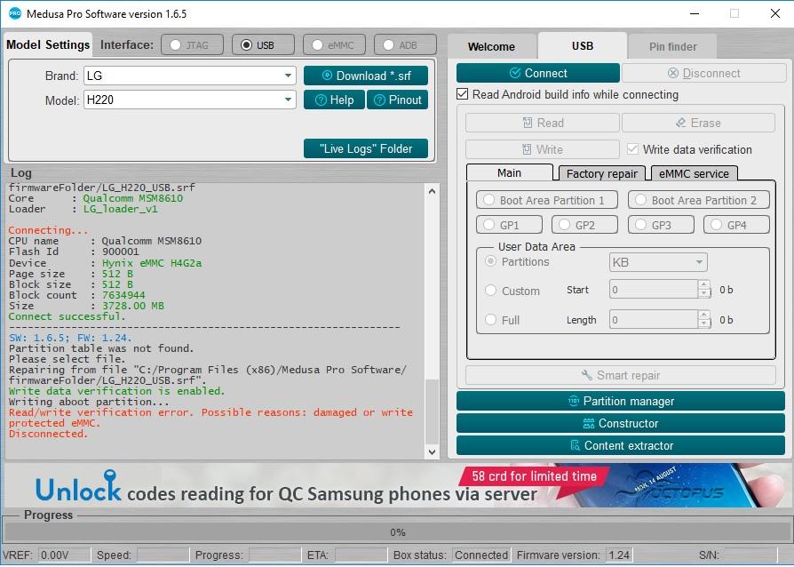Select Boot Area Partition 2 radio
Screen dimensions: 794x567
pos(640,200)
